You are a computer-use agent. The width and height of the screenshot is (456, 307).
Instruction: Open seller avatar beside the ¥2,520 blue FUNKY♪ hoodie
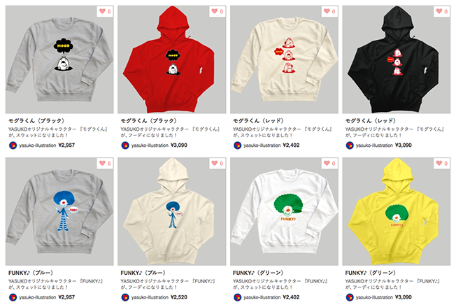coord(125,297)
